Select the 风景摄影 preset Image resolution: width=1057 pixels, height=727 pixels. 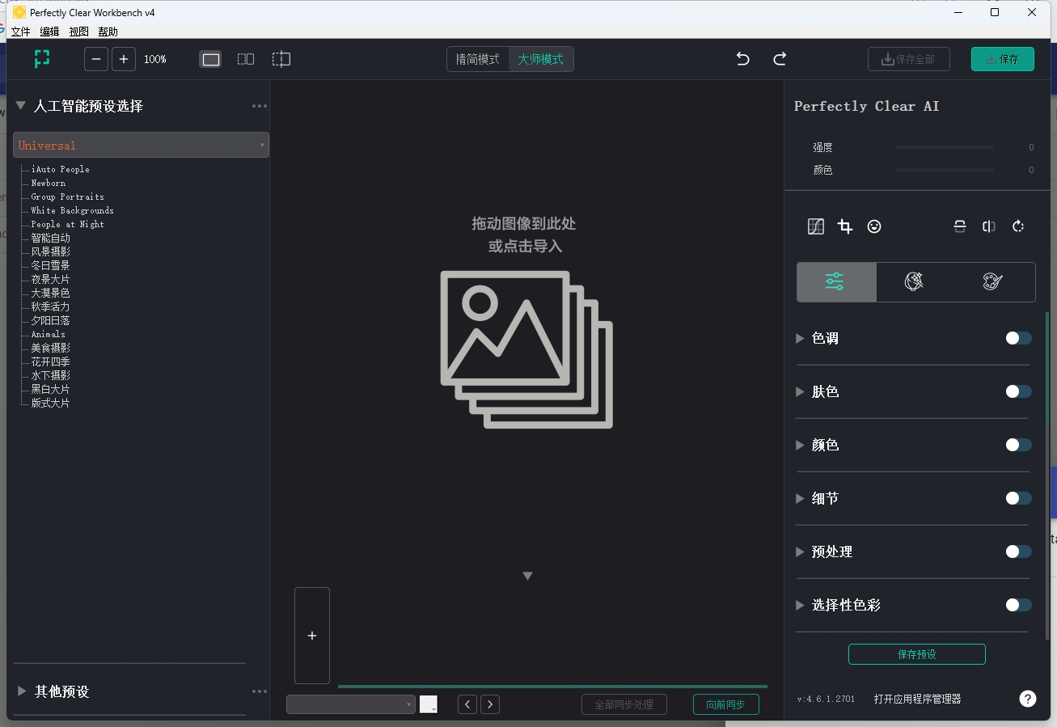pyautogui.click(x=51, y=251)
